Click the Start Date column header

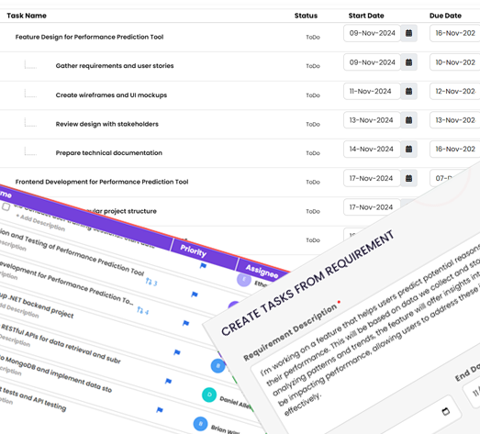pyautogui.click(x=366, y=16)
